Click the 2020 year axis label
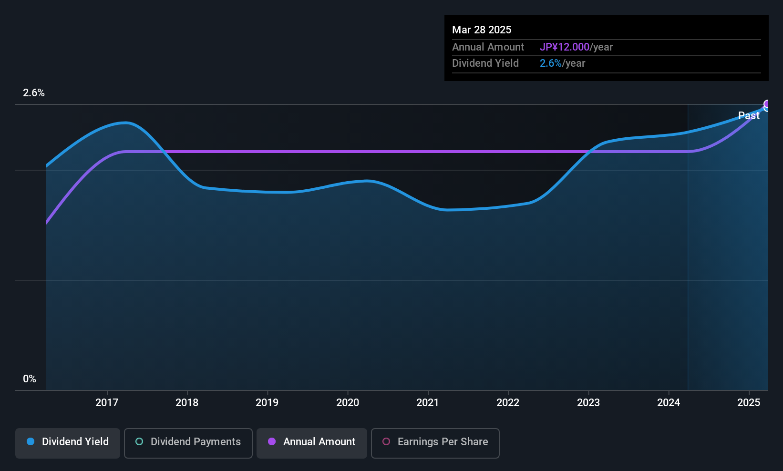 pos(348,402)
